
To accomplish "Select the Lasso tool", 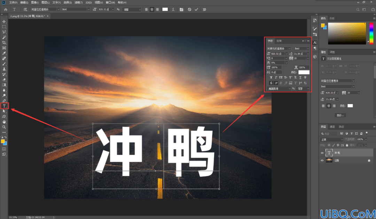I will point(4,32).
